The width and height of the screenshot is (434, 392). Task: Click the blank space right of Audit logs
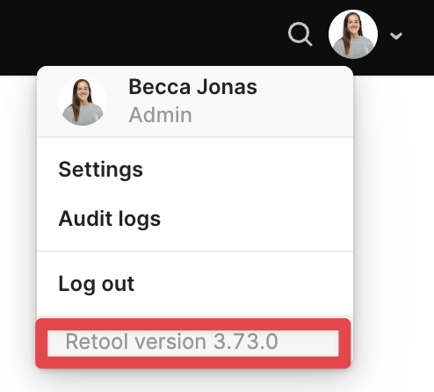[257, 219]
